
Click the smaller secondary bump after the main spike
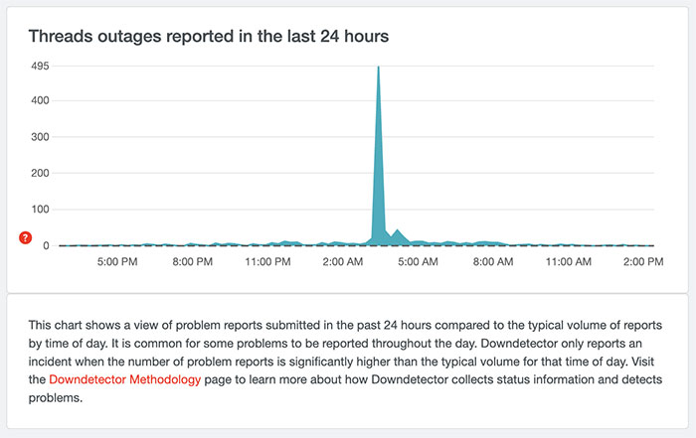pyautogui.click(x=397, y=232)
